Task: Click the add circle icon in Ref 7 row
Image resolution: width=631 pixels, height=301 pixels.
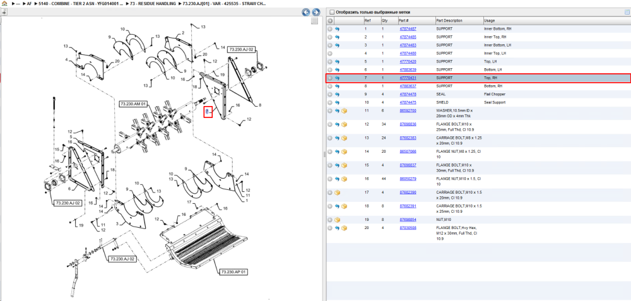Action: pyautogui.click(x=329, y=78)
